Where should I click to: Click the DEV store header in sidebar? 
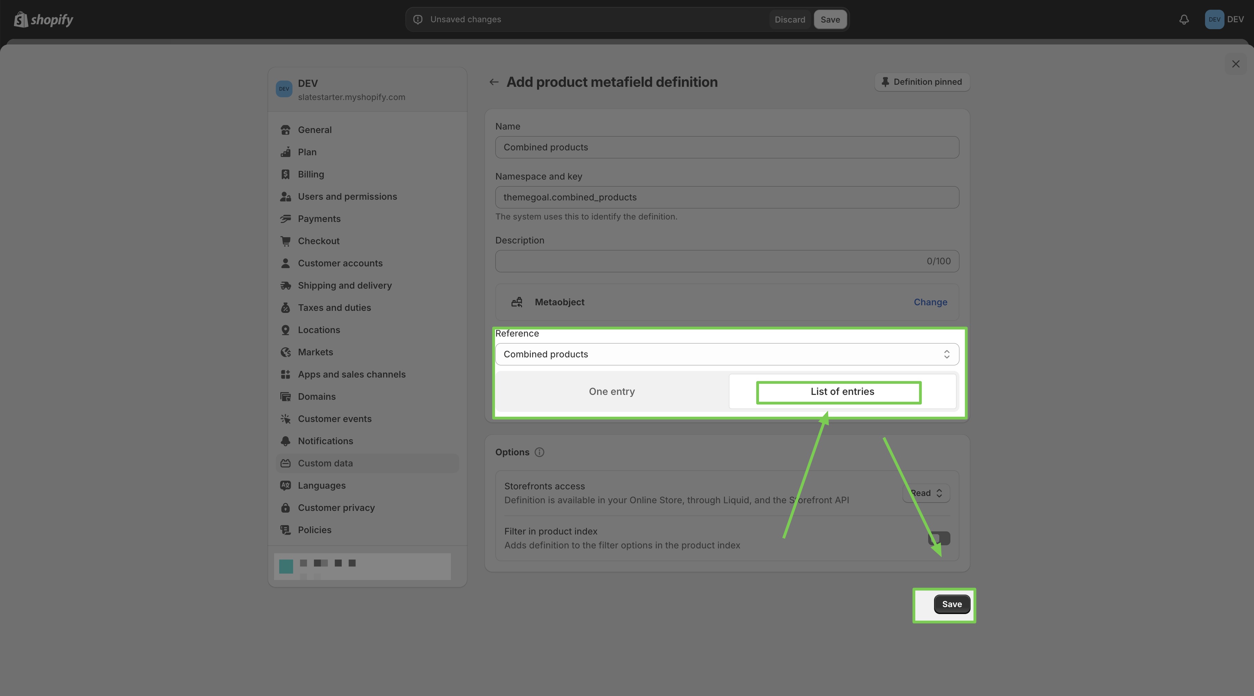(367, 90)
